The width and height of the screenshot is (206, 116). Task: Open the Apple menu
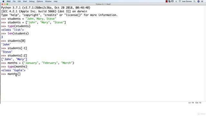(x=3, y=1)
